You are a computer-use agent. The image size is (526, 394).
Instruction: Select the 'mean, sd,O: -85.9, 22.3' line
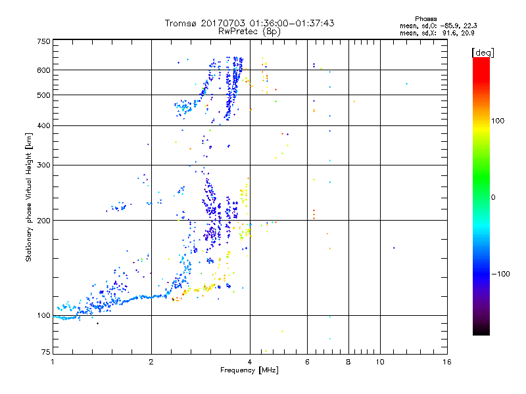coord(438,26)
